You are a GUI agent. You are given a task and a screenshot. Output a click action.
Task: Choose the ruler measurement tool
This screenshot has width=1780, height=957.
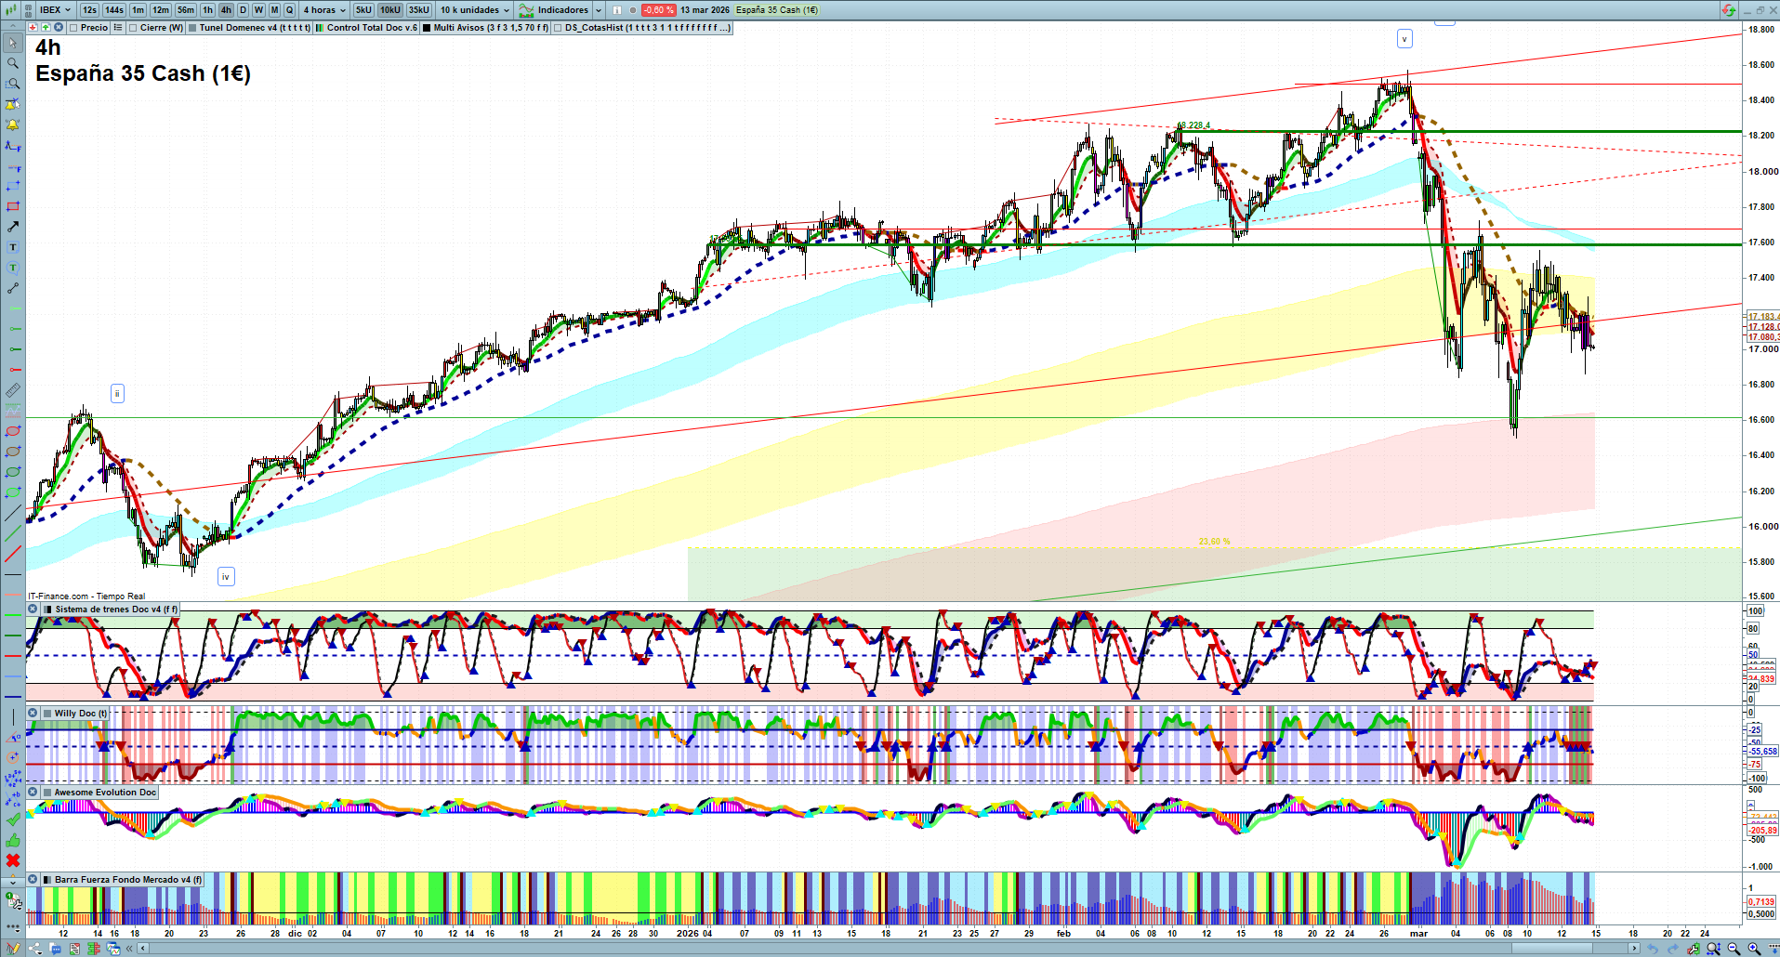click(x=13, y=391)
